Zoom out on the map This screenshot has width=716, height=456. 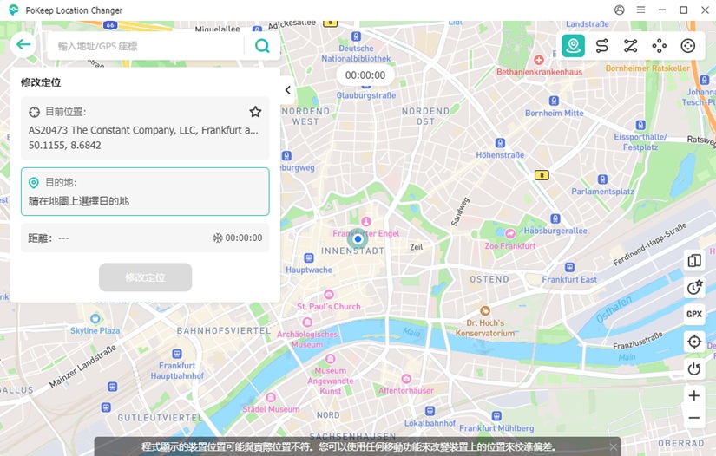pyautogui.click(x=693, y=418)
